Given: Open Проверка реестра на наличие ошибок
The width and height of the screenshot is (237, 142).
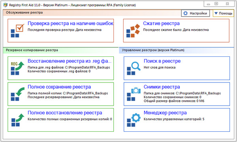Looking at the screenshot, I should pyautogui.click(x=70, y=23).
